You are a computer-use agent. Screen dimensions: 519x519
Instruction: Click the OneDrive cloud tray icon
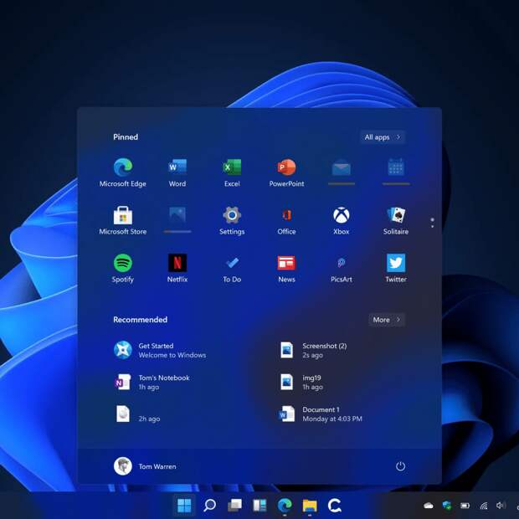429,506
